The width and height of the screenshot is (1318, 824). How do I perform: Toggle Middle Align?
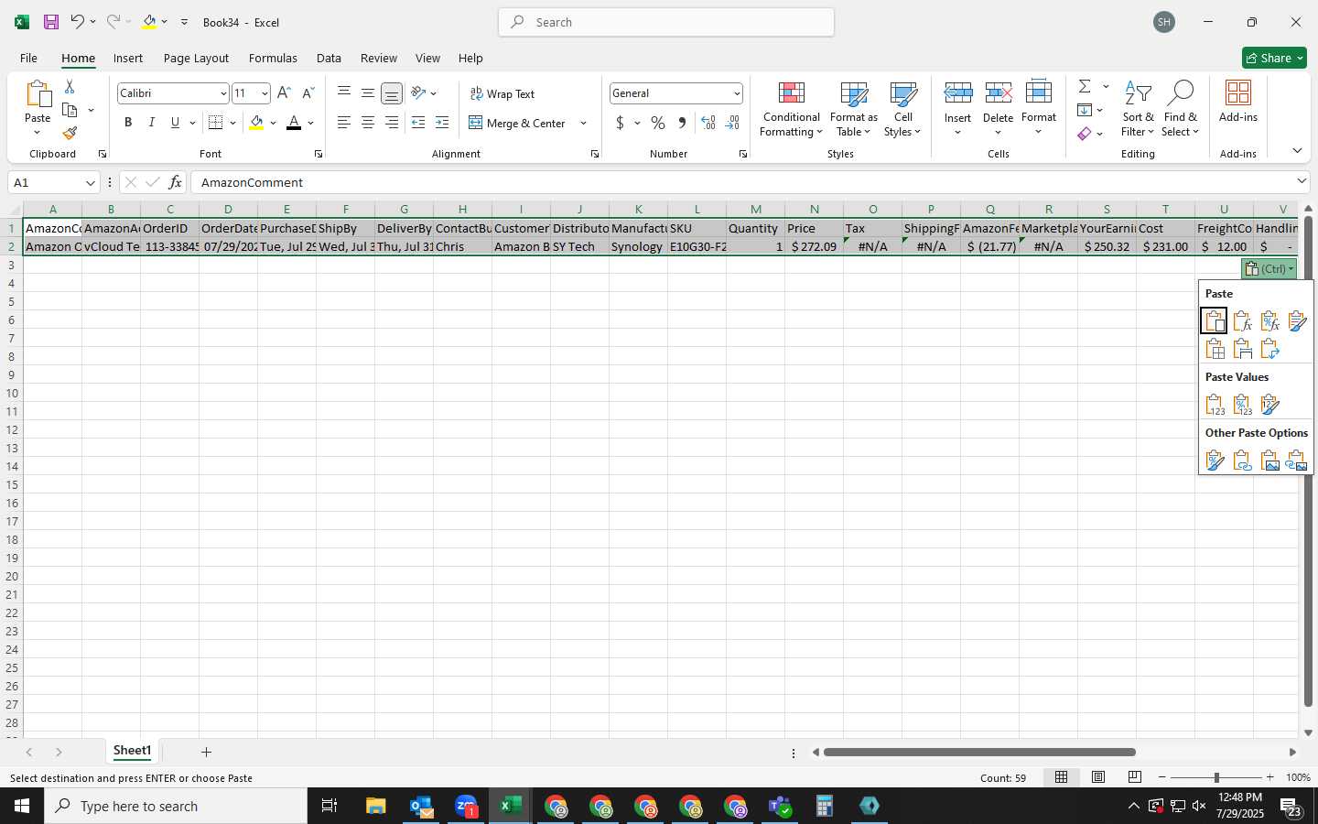click(x=367, y=93)
